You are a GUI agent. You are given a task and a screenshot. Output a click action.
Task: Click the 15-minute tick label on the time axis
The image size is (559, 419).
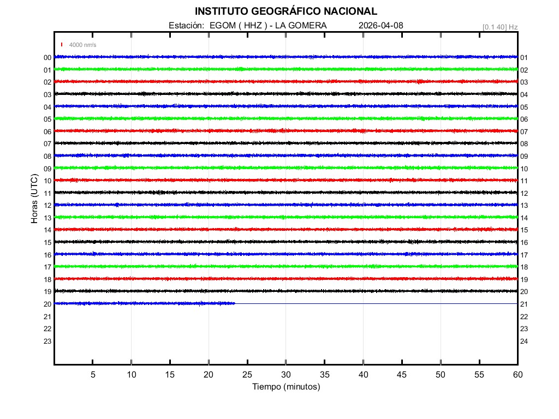click(170, 374)
